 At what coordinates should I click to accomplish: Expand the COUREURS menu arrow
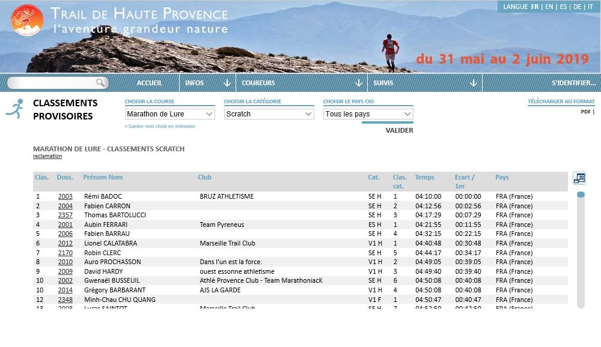click(359, 83)
